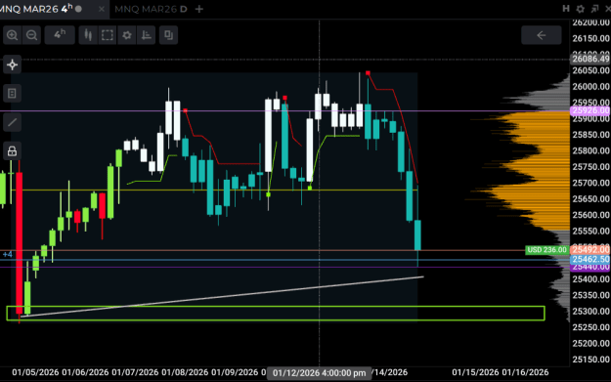Select the white ascending trendline

[x=222, y=297]
